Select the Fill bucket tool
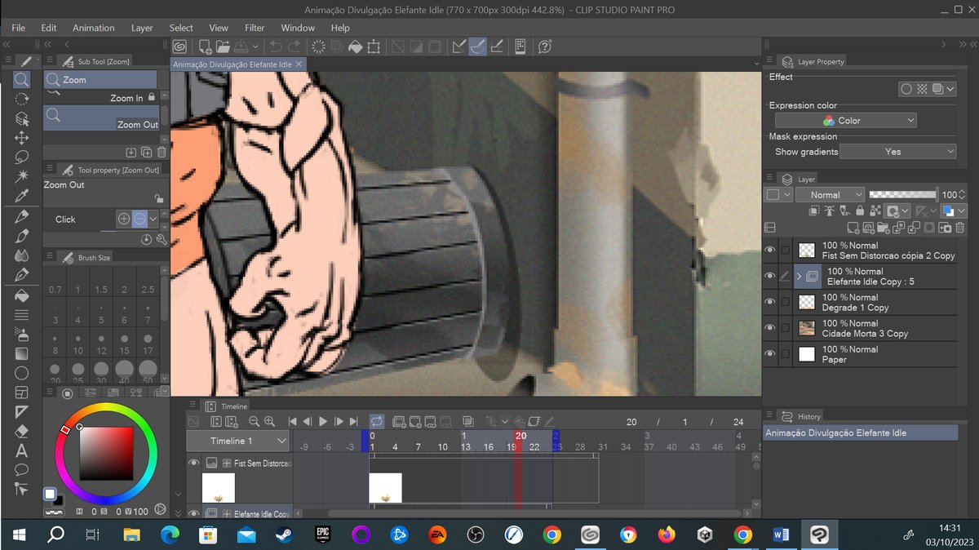 point(22,295)
